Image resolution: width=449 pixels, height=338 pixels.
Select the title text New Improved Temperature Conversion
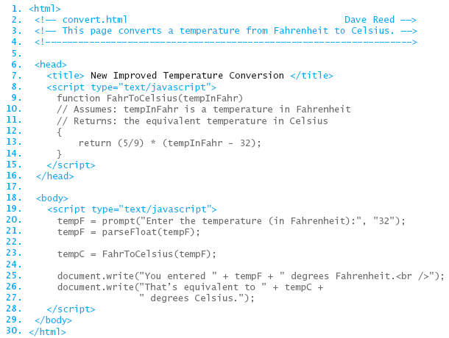click(187, 76)
